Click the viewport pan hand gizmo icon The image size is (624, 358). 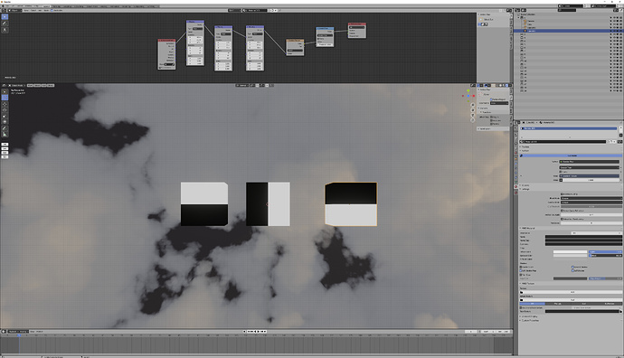[x=473, y=110]
